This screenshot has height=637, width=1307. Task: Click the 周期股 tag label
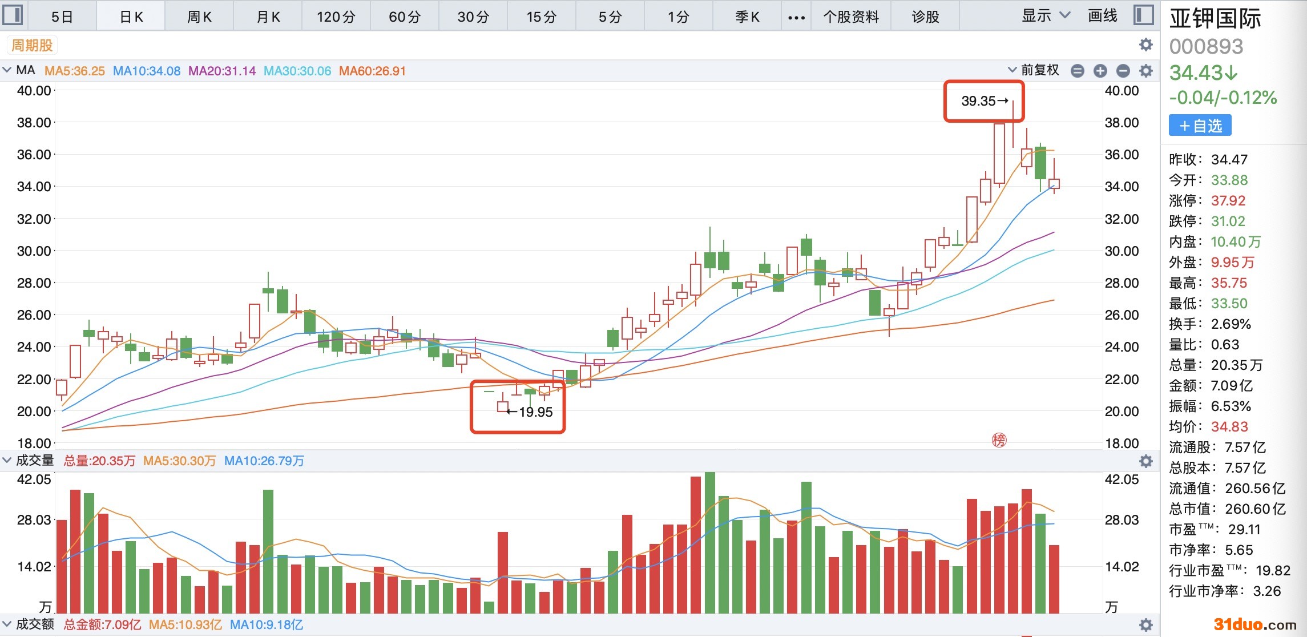32,45
